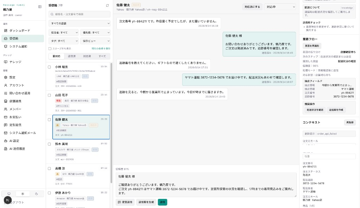
Task: Click the ヤマト運輸 3872-1234-5678 sent message
Action: pyautogui.click(x=239, y=79)
